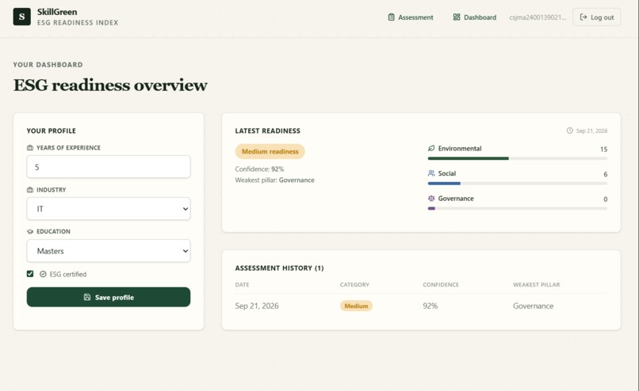Click the SkillGreen brand name link
639x391 pixels.
coord(57,12)
